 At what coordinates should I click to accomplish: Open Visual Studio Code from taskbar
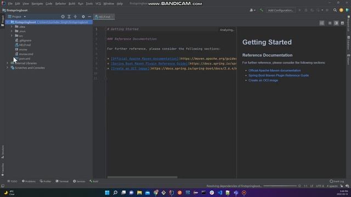tap(220, 193)
